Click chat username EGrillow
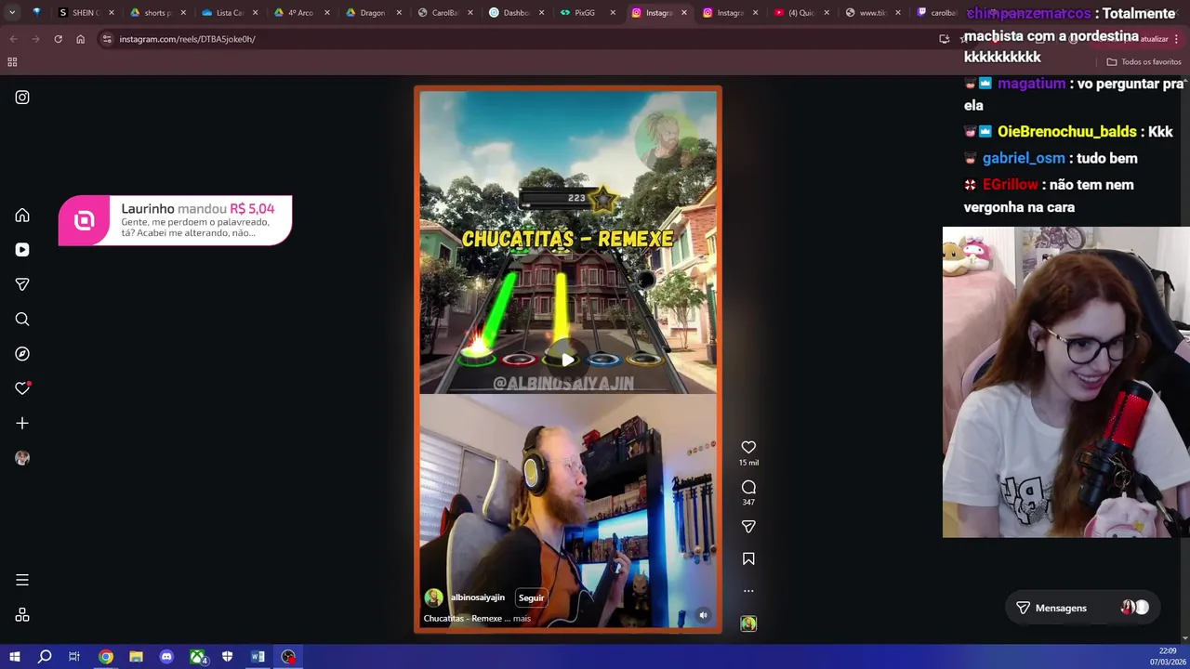This screenshot has height=669, width=1190. point(1010,185)
